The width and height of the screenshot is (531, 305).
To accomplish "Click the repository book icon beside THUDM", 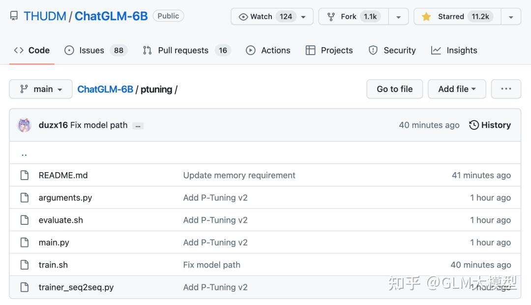I will [14, 16].
